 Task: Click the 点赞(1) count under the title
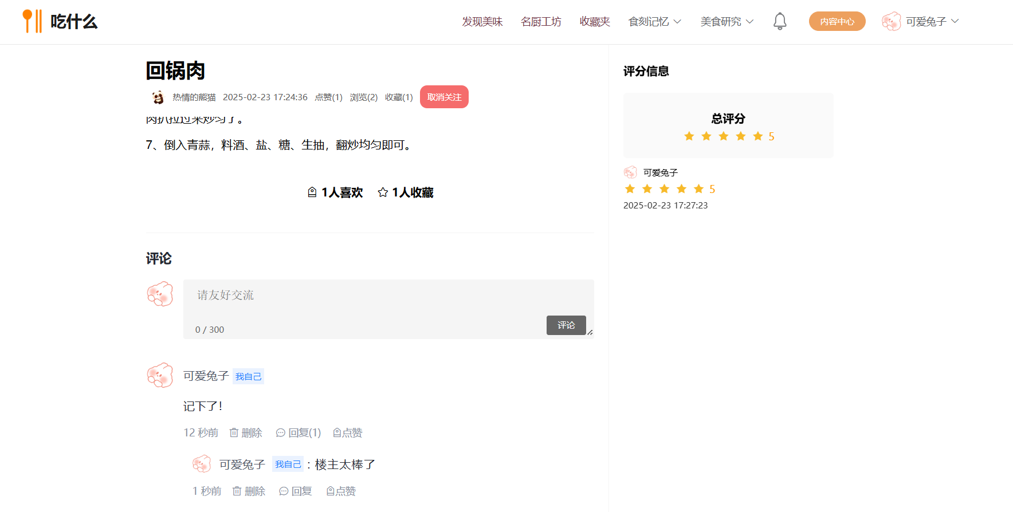pyautogui.click(x=329, y=97)
